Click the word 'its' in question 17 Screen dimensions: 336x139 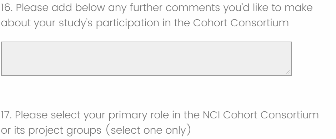[19, 130]
